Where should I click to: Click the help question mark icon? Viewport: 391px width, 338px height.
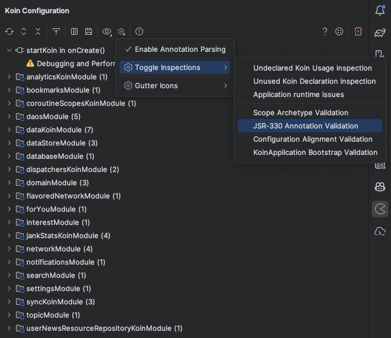pos(325,32)
